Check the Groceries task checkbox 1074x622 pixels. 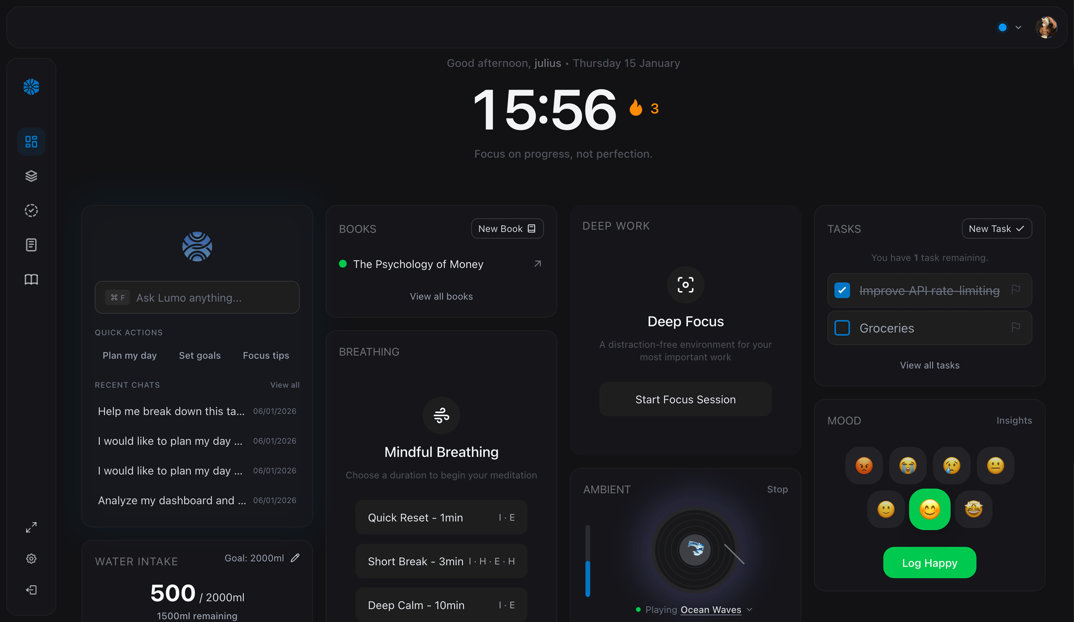842,328
